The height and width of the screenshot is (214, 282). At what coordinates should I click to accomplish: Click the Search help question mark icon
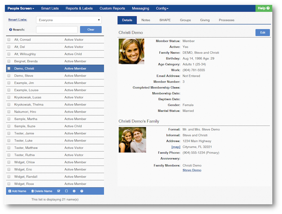point(10,30)
